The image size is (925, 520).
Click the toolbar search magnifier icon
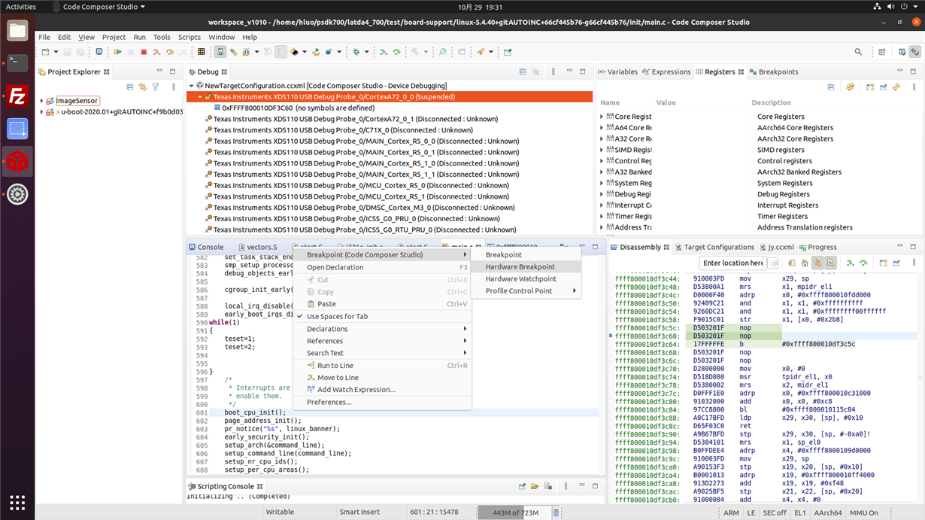pos(858,52)
